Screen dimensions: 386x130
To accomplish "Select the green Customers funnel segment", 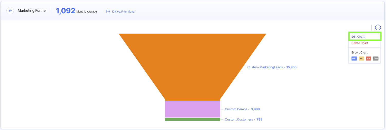I will tap(192, 119).
